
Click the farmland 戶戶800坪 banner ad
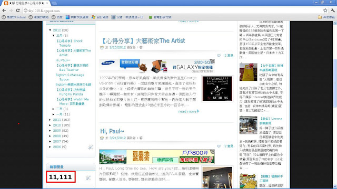[157, 156]
